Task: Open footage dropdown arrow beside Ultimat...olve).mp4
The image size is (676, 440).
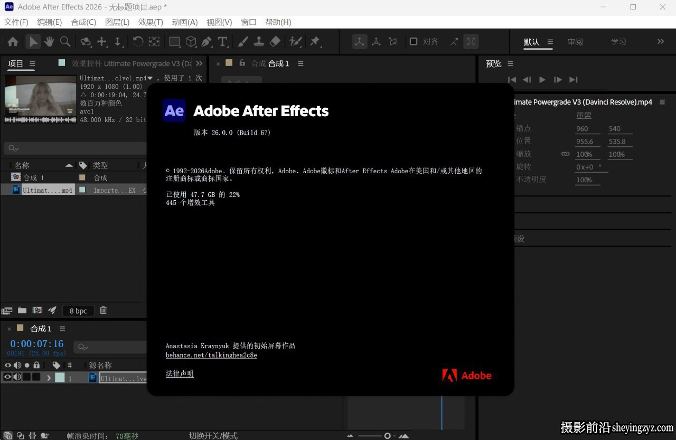Action: pyautogui.click(x=150, y=78)
